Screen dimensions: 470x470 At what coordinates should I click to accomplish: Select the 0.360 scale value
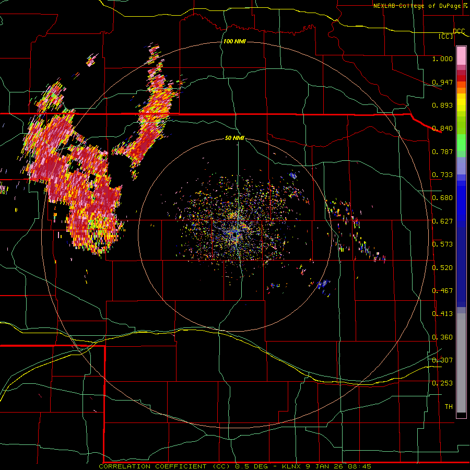coord(442,337)
